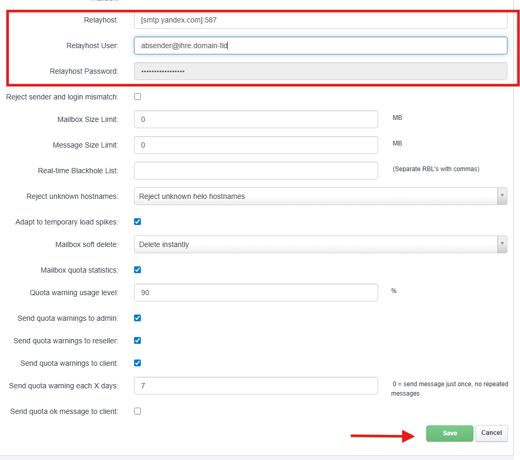This screenshot has width=520, height=460.
Task: Uncheck Adapt to temporary load spikes
Action: [x=138, y=222]
